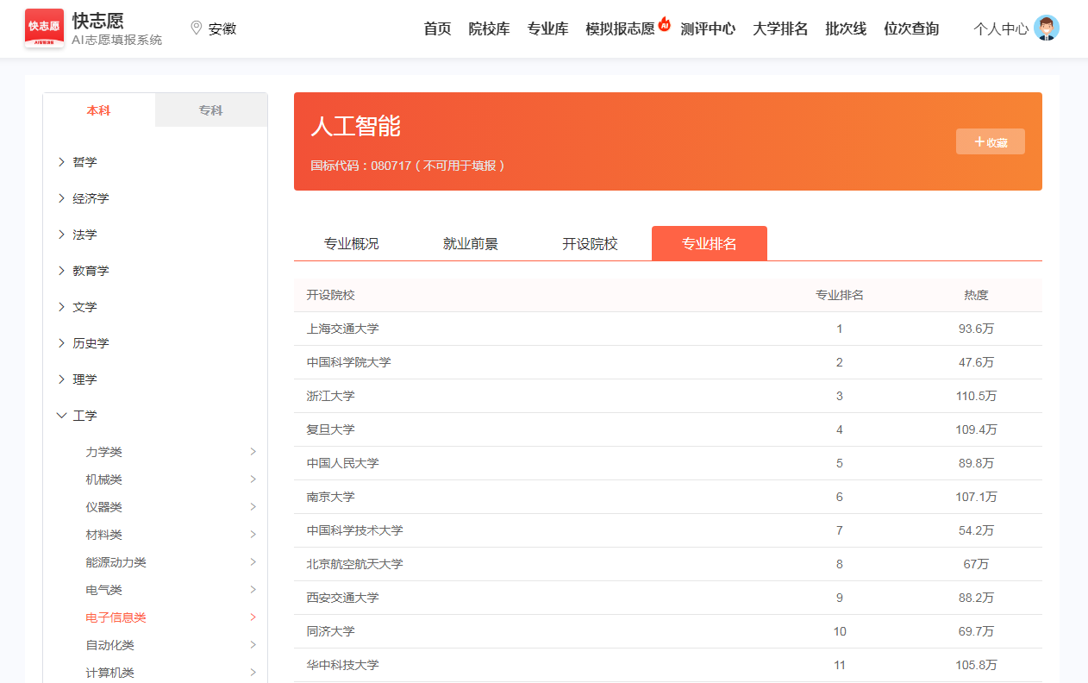
Task: Click 北京航空航天大学 in the table
Action: [x=354, y=564]
